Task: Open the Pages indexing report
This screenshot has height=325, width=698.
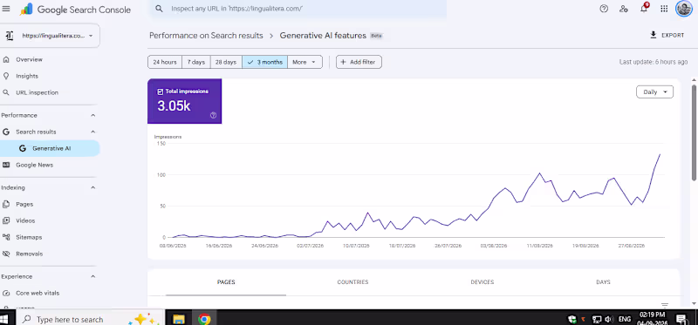Action: 24,204
